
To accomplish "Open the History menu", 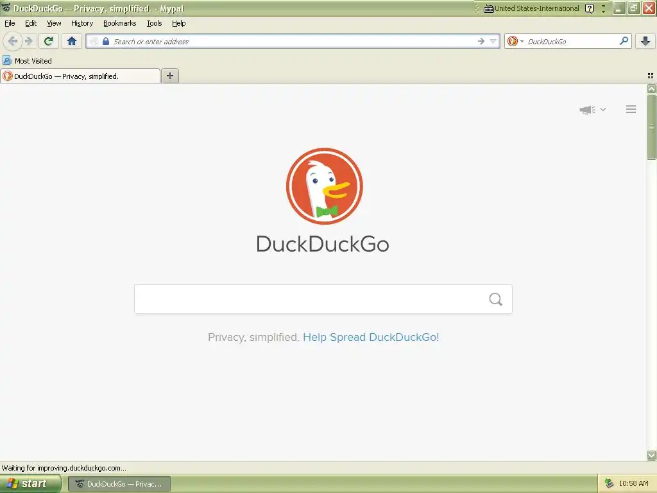I will tap(82, 23).
